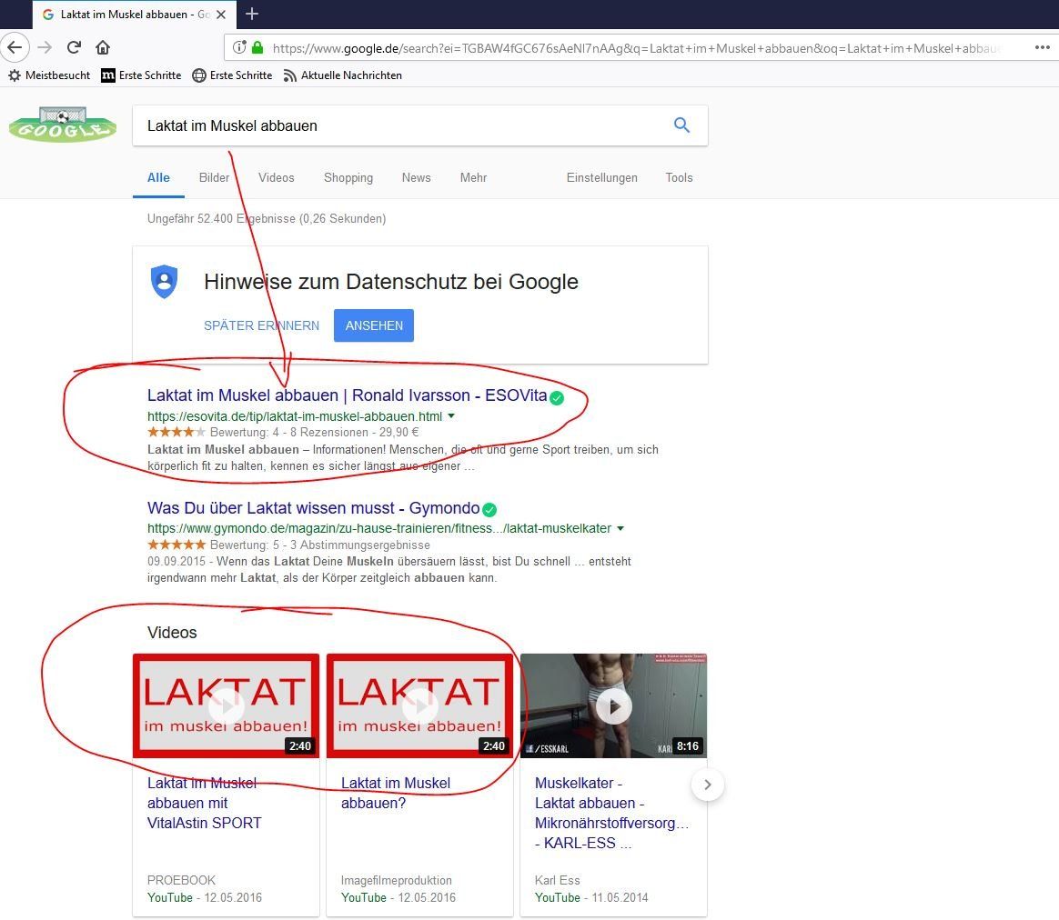Screen dimensions: 1059x920
Task: Click the magnifier search icon
Action: point(682,125)
